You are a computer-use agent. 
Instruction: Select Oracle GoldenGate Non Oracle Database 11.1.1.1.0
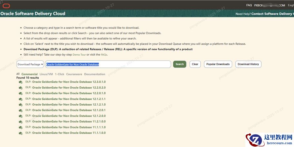pyautogui.click(x=69, y=127)
